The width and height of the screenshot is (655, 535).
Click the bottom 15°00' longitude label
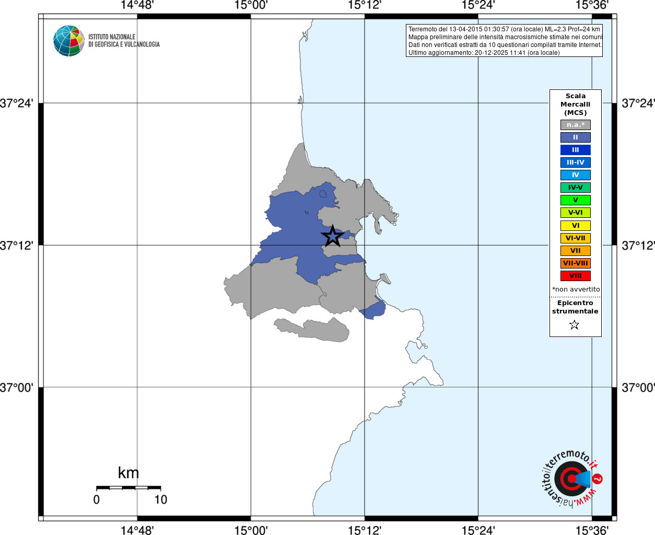(x=251, y=530)
